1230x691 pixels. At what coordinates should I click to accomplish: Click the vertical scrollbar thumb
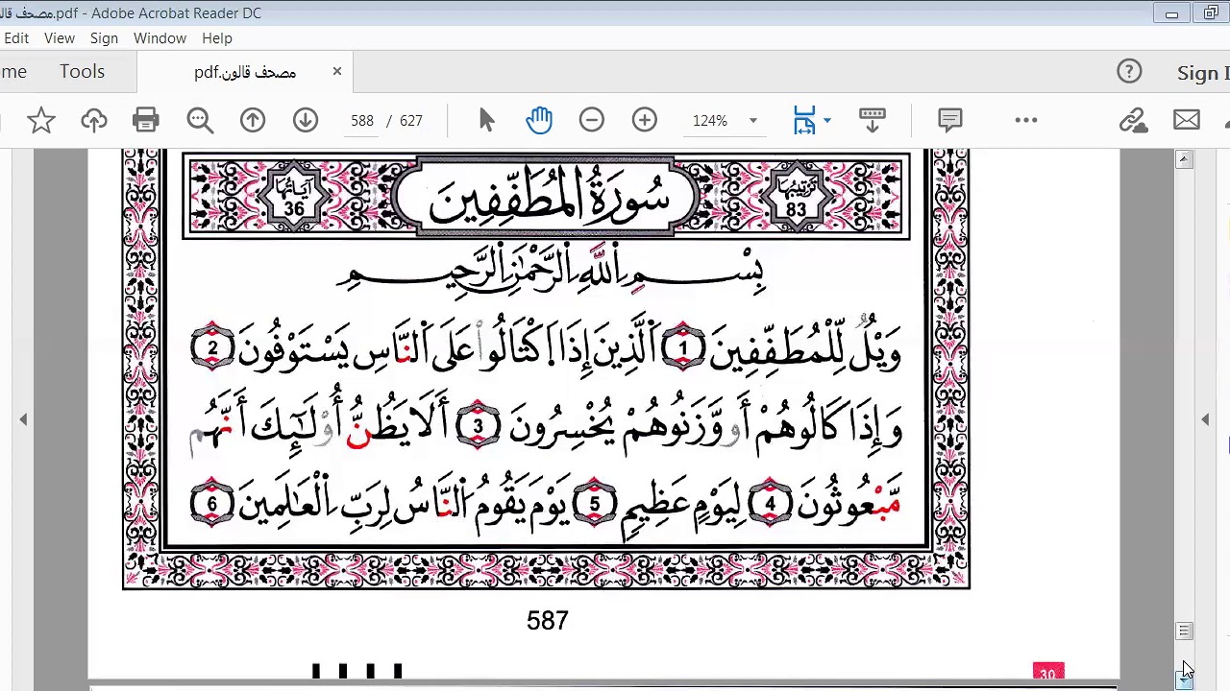coord(1184,631)
